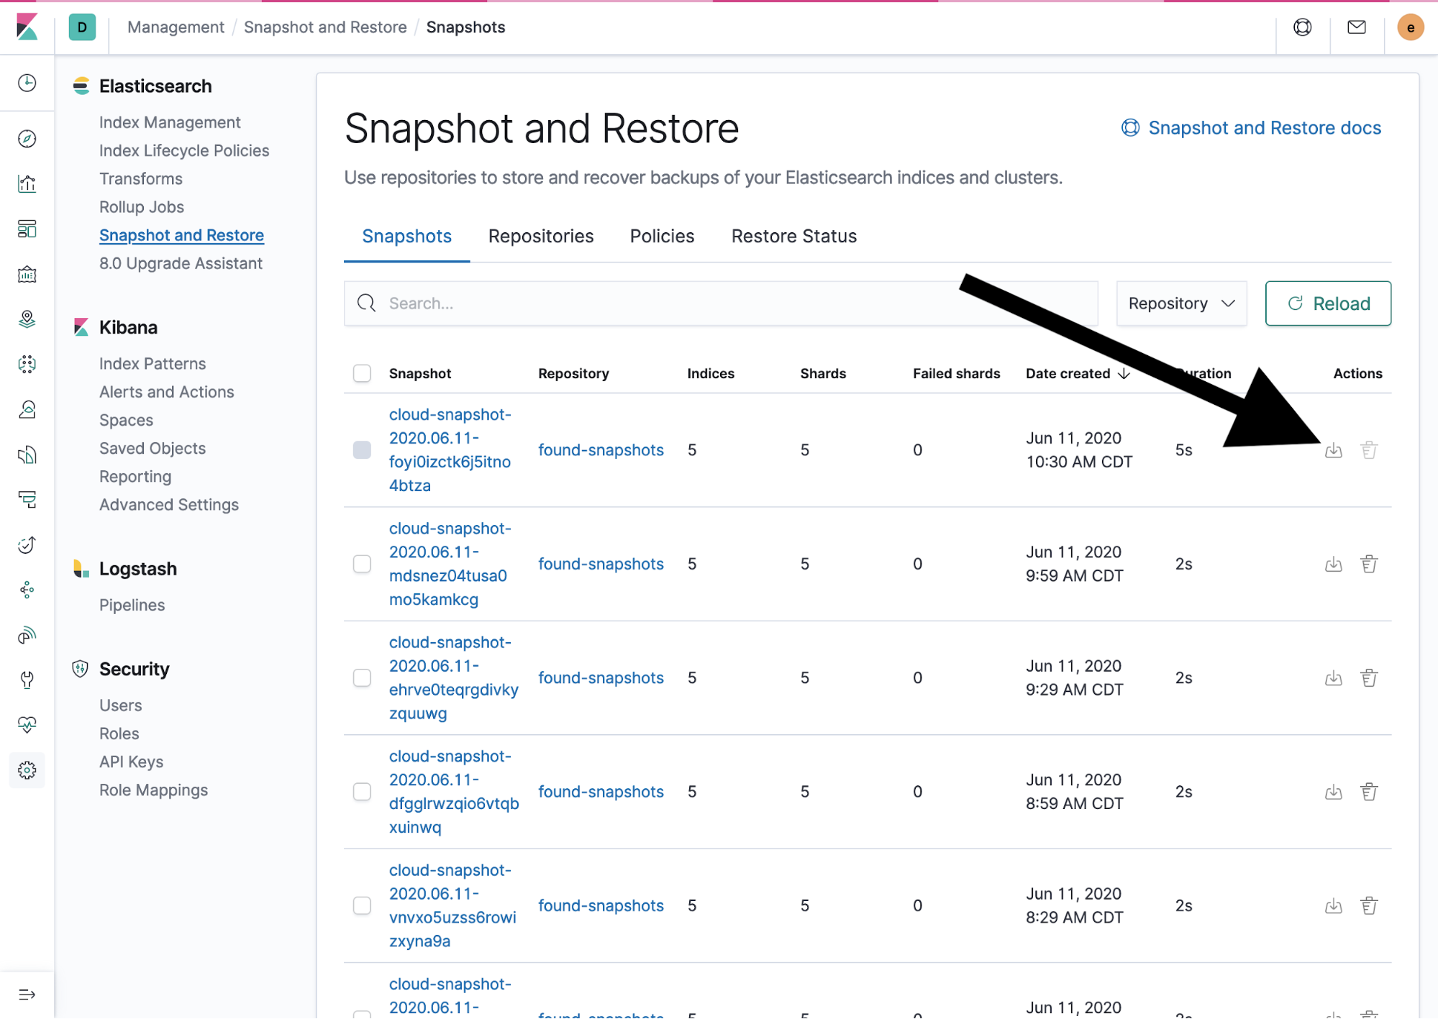Delete the mdsnez04tusa0mo5kamkcg snapshot
Screen dimensions: 1438x1019
(x=1368, y=564)
